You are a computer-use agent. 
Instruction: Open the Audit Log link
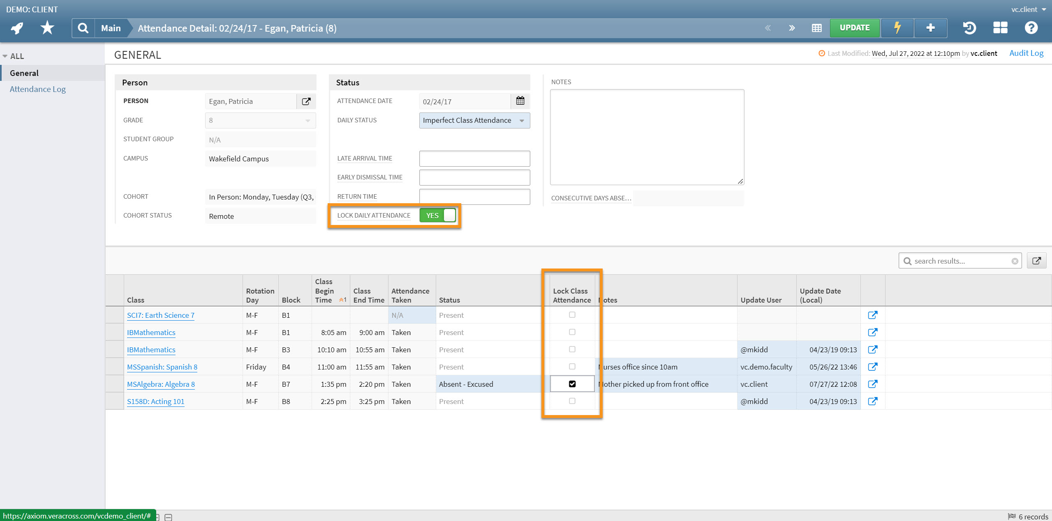[1026, 53]
